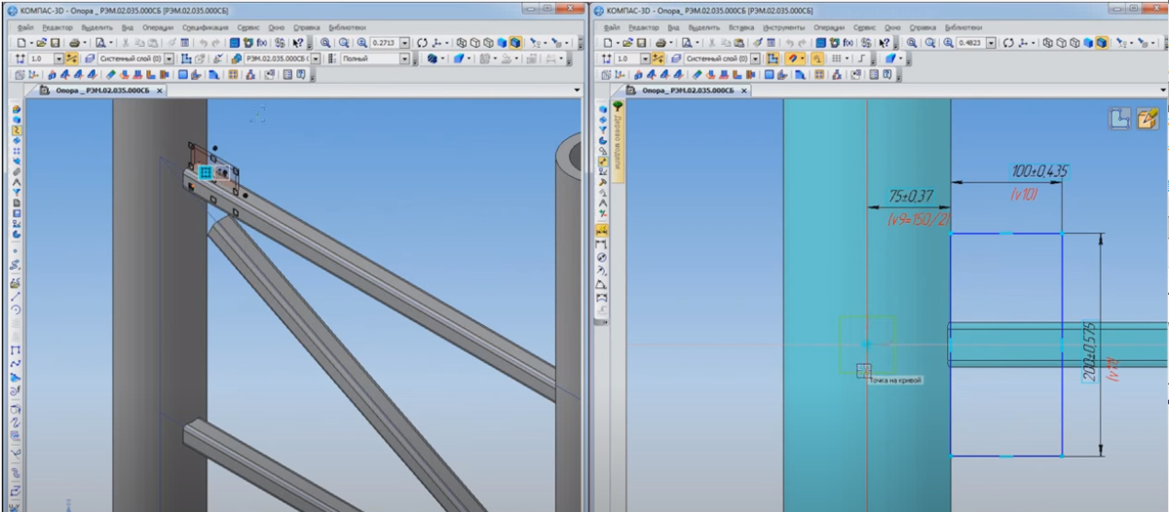Select dimension text 75±0.37
The image size is (1169, 512).
point(908,195)
